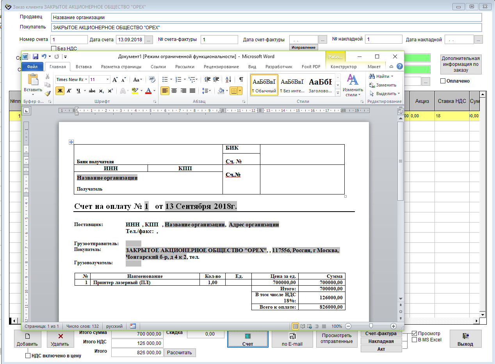Switch to the Вставка ribbon tab
Screen dimensions: 495x364
click(x=84, y=67)
